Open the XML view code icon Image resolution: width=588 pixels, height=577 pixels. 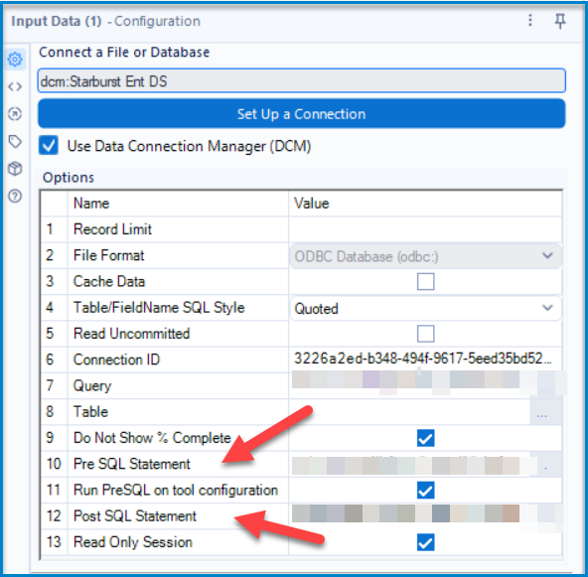[x=15, y=86]
